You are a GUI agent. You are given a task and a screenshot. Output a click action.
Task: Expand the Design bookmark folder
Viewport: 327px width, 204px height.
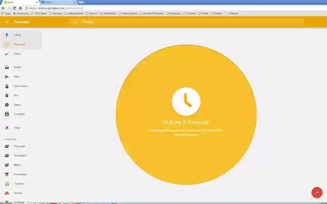click(216, 13)
